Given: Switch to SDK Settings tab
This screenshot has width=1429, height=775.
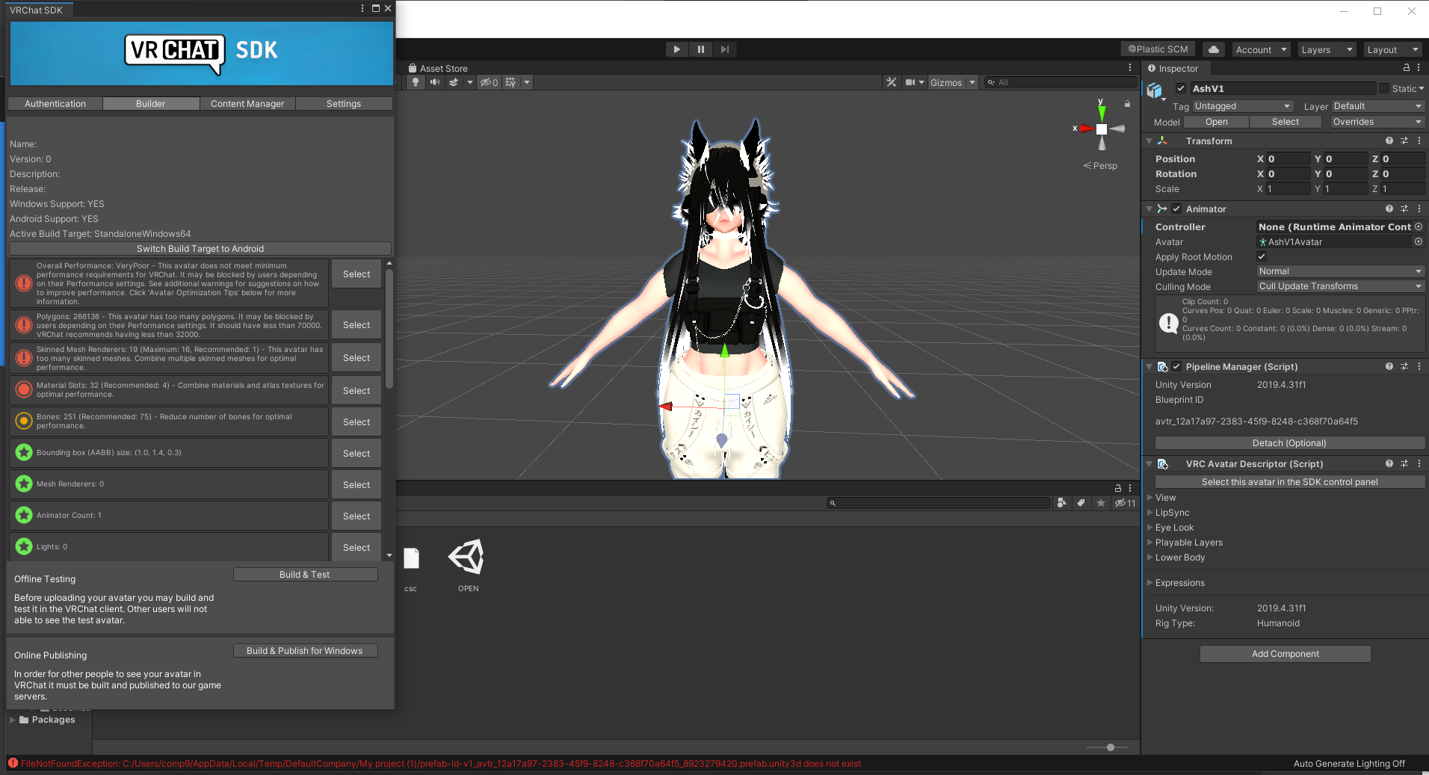Looking at the screenshot, I should pyautogui.click(x=344, y=104).
